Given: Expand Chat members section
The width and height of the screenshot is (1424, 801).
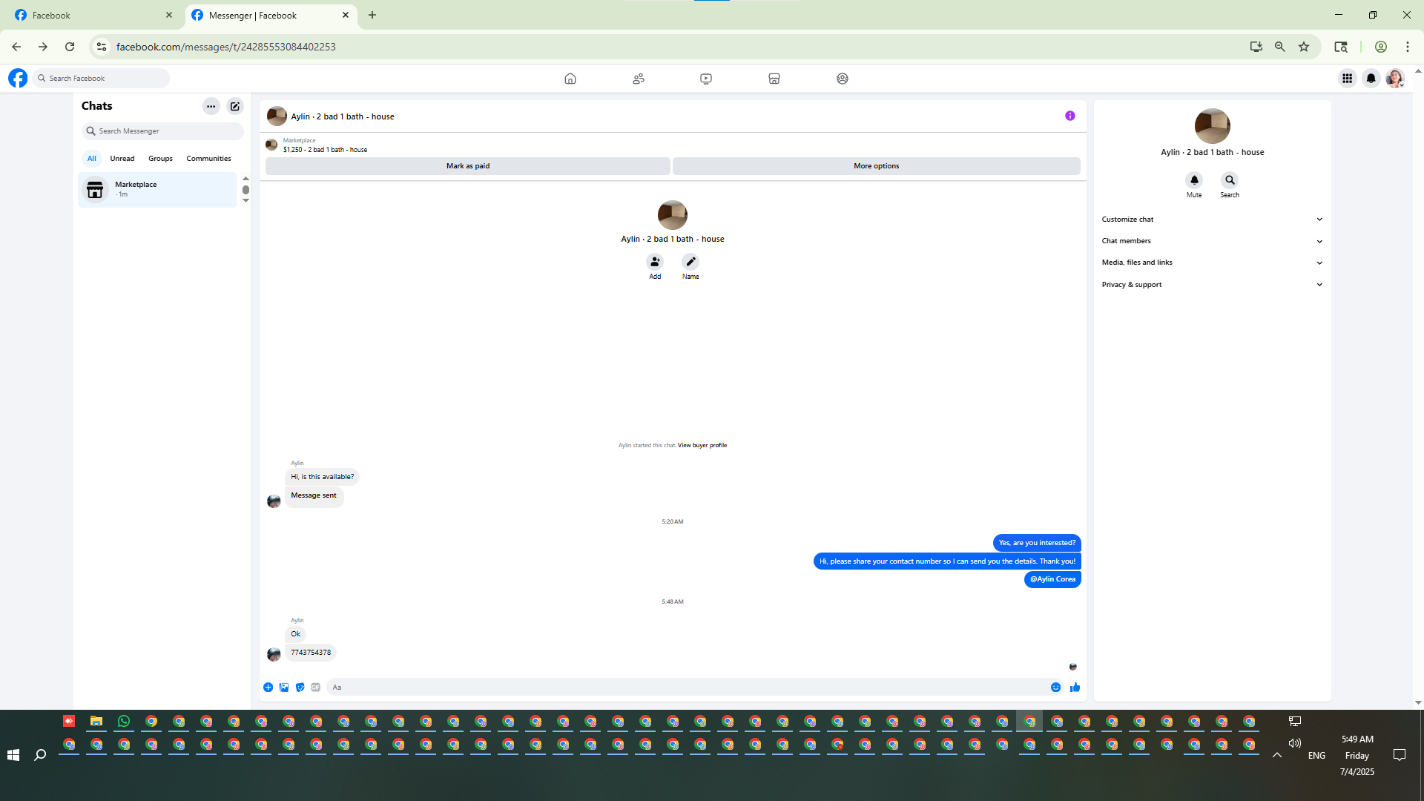Looking at the screenshot, I should click(x=1212, y=241).
